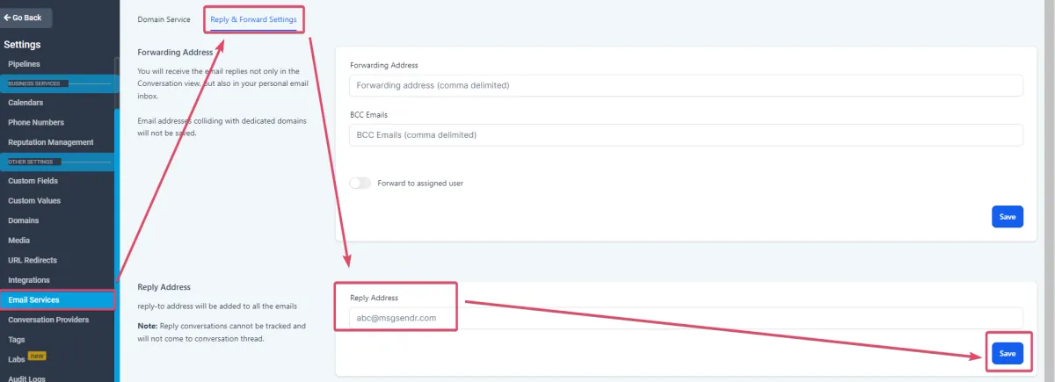This screenshot has height=382, width=1055.
Task: Open URL Redirects settings
Action: (x=33, y=260)
